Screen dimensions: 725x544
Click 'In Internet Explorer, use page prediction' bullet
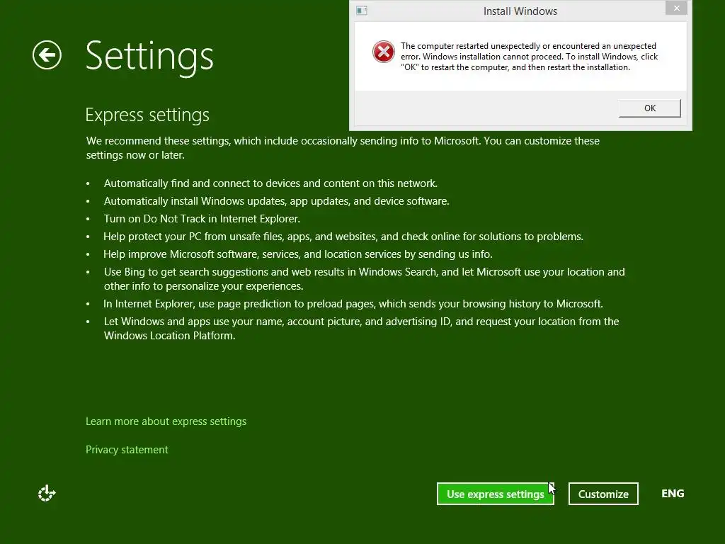[353, 304]
